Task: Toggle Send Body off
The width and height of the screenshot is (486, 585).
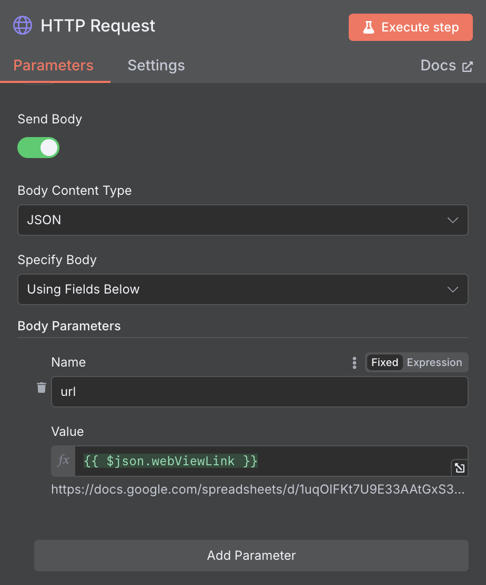Action: click(38, 148)
